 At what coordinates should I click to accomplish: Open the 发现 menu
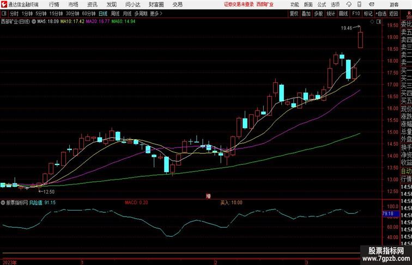point(111,4)
